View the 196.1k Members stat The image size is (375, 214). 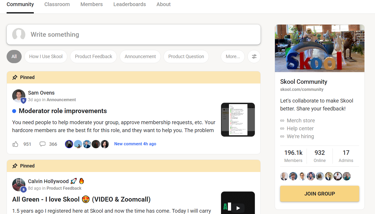click(x=293, y=156)
